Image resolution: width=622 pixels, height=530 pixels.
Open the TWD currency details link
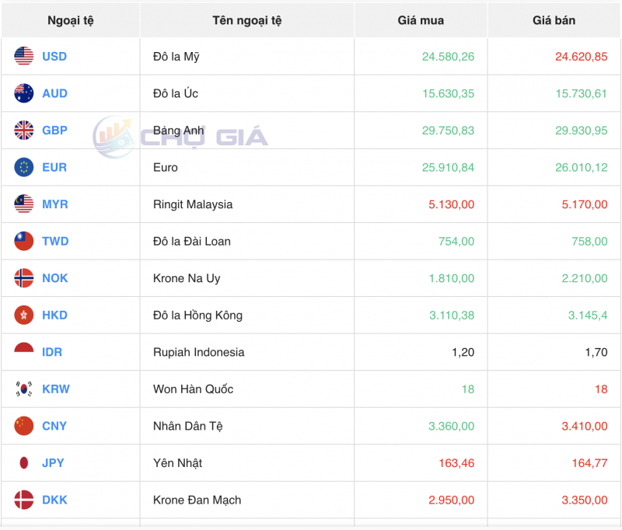(54, 241)
